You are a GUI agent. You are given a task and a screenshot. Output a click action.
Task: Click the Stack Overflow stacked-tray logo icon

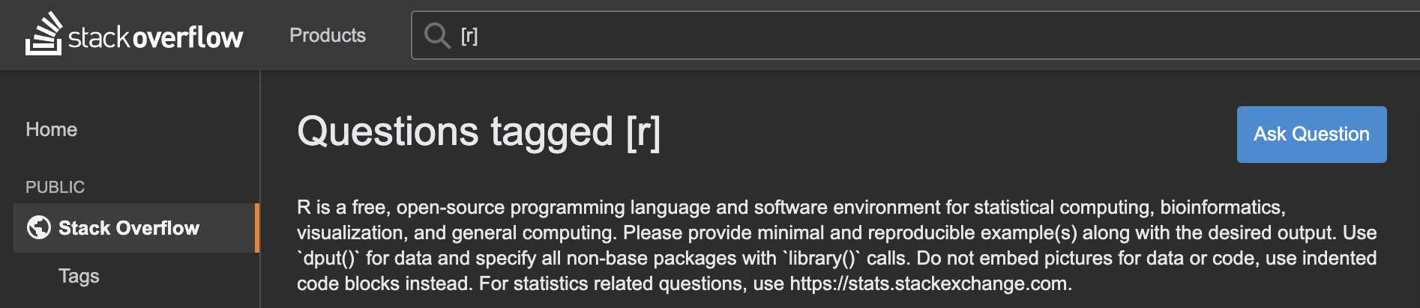tap(43, 34)
